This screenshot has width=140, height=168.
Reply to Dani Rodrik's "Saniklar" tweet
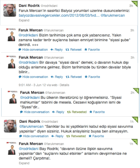coord(57,136)
